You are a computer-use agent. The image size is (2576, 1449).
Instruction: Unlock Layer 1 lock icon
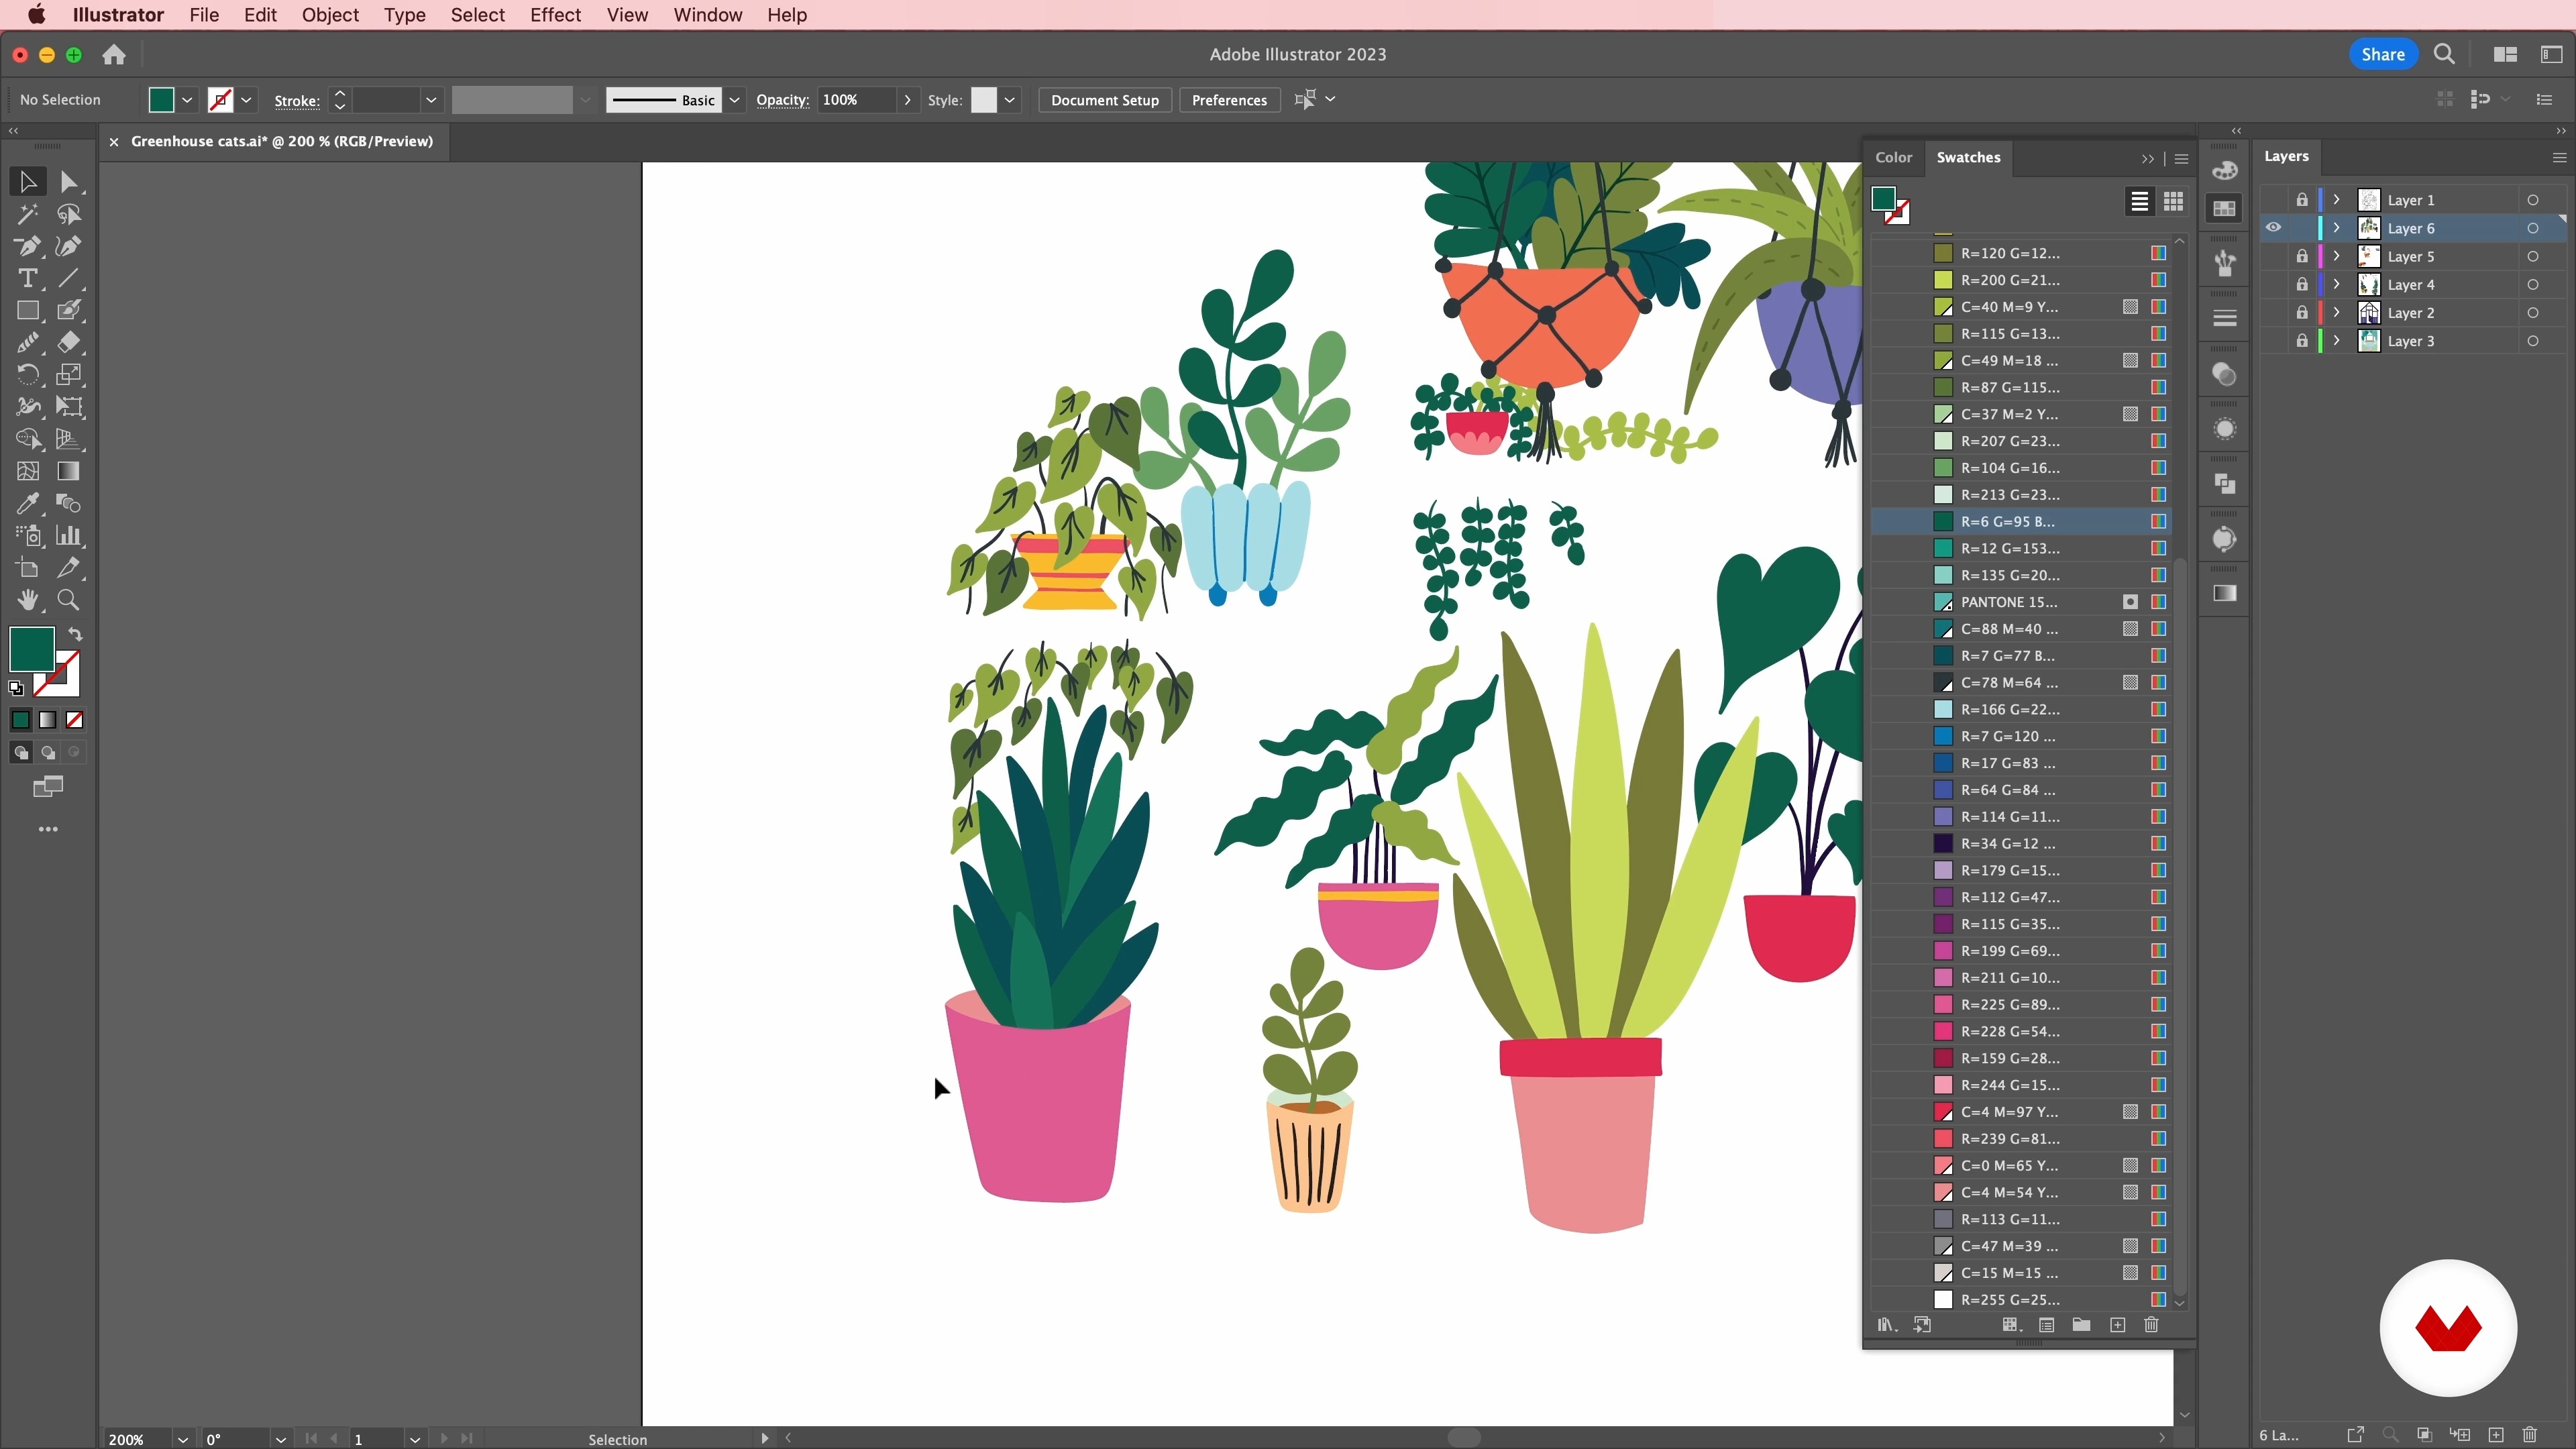[2302, 200]
